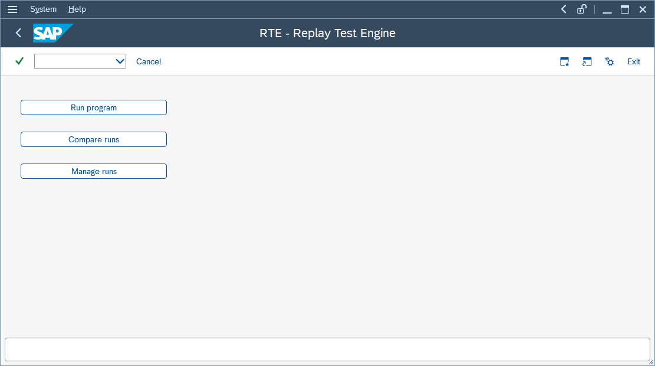Open the hamburger main menu
The width and height of the screenshot is (655, 366).
pos(12,9)
